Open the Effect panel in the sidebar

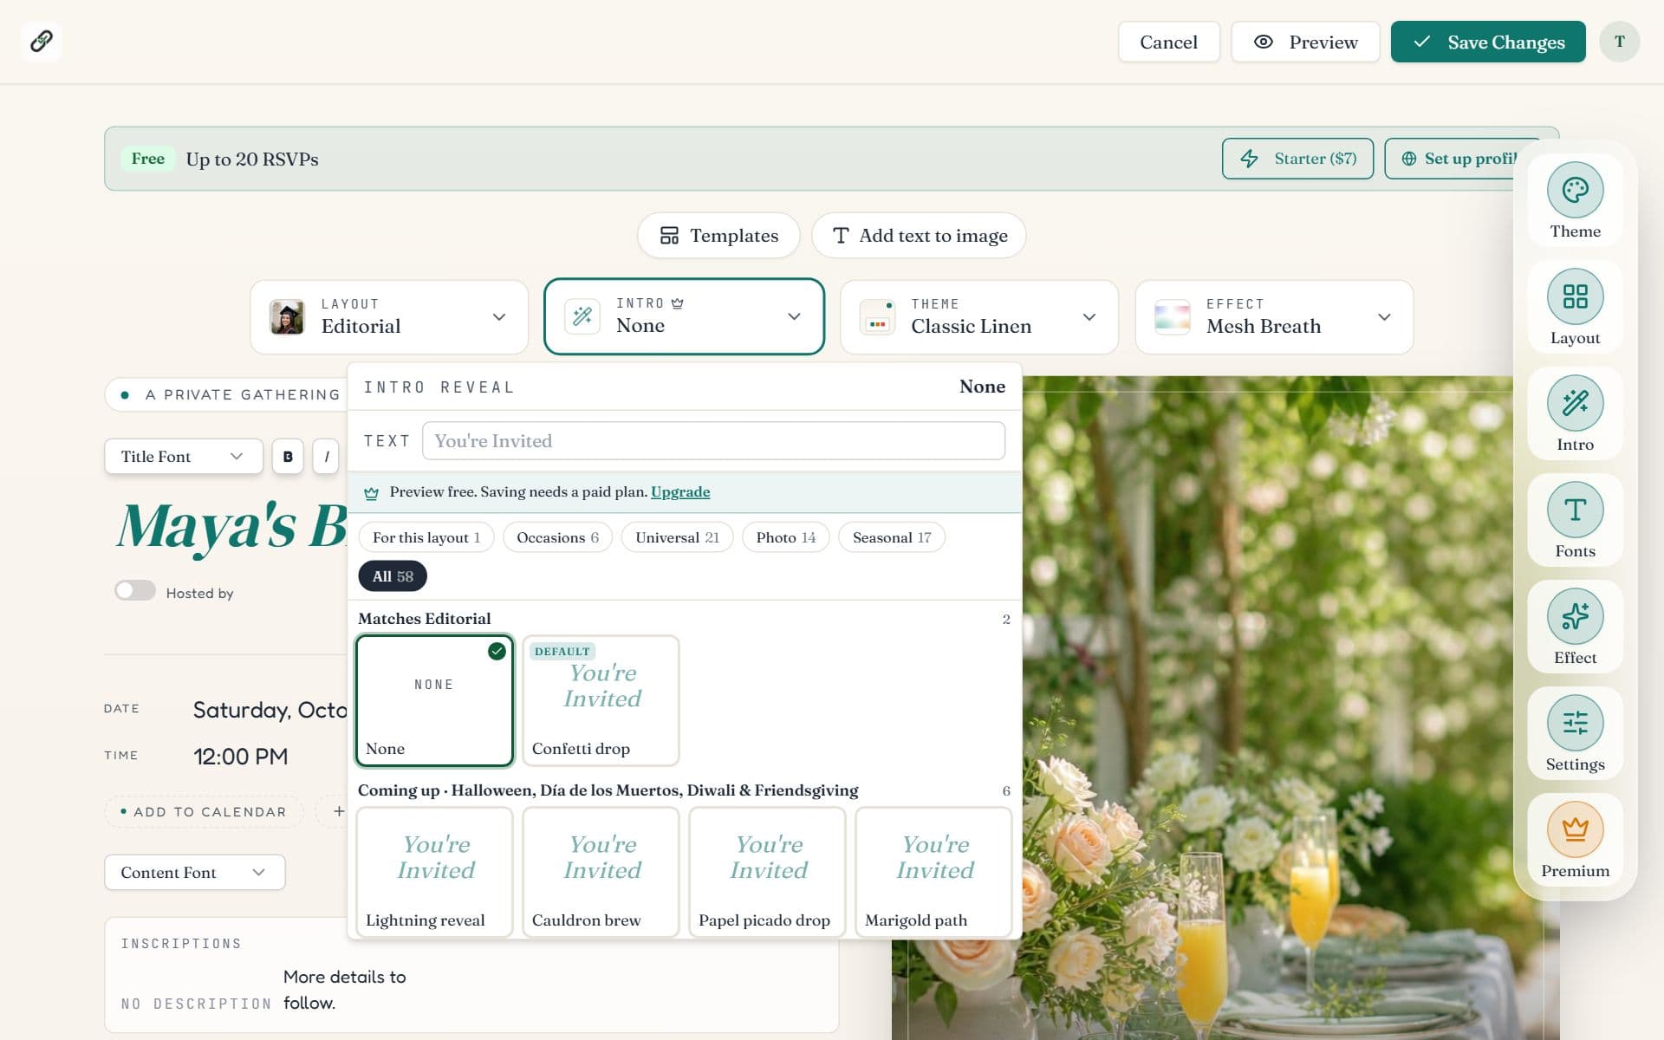tap(1575, 627)
